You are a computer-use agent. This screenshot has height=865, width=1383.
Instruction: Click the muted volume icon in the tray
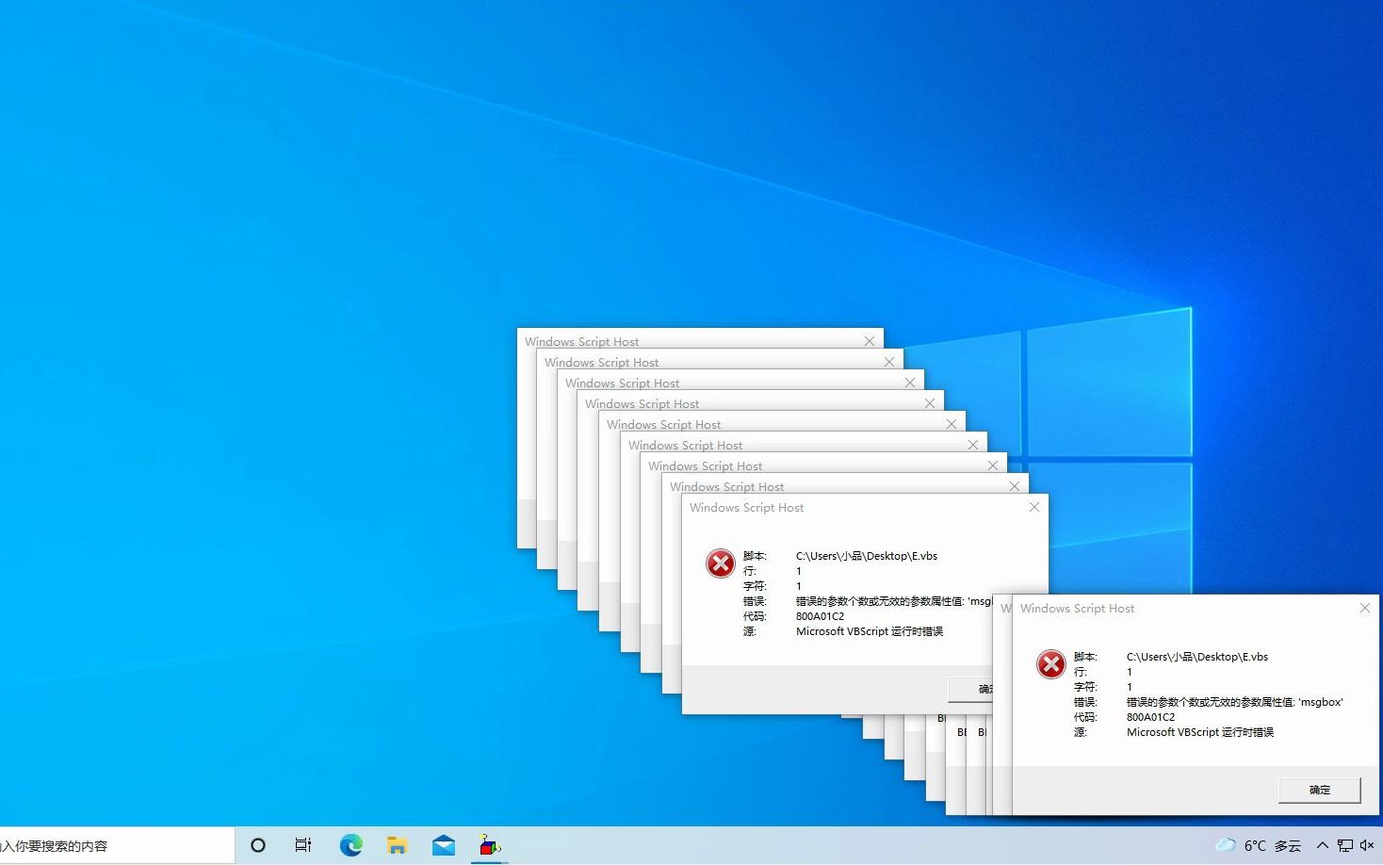(x=1367, y=845)
